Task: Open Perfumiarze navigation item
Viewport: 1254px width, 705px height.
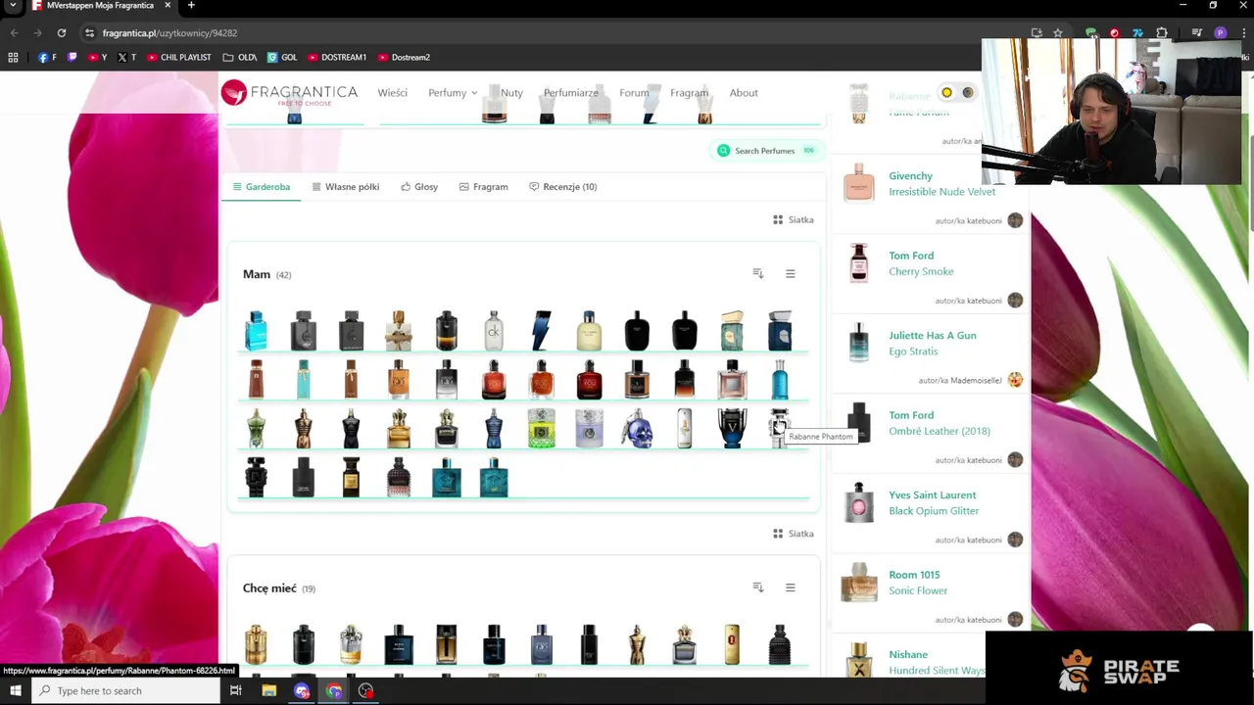Action: click(571, 93)
